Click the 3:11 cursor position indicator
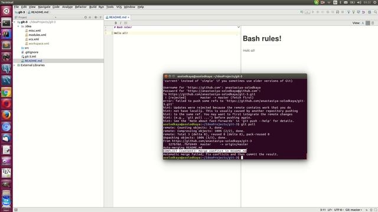This screenshot has width=378, height=212. (x=323, y=210)
